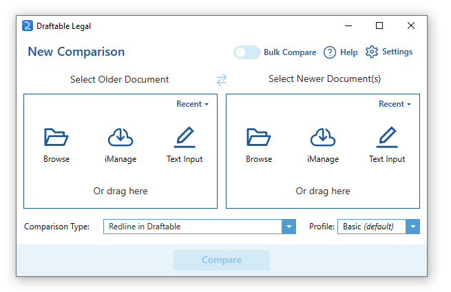Click the 'Comparison Type:' label
Screen dimensions: 451x292
pos(56,227)
